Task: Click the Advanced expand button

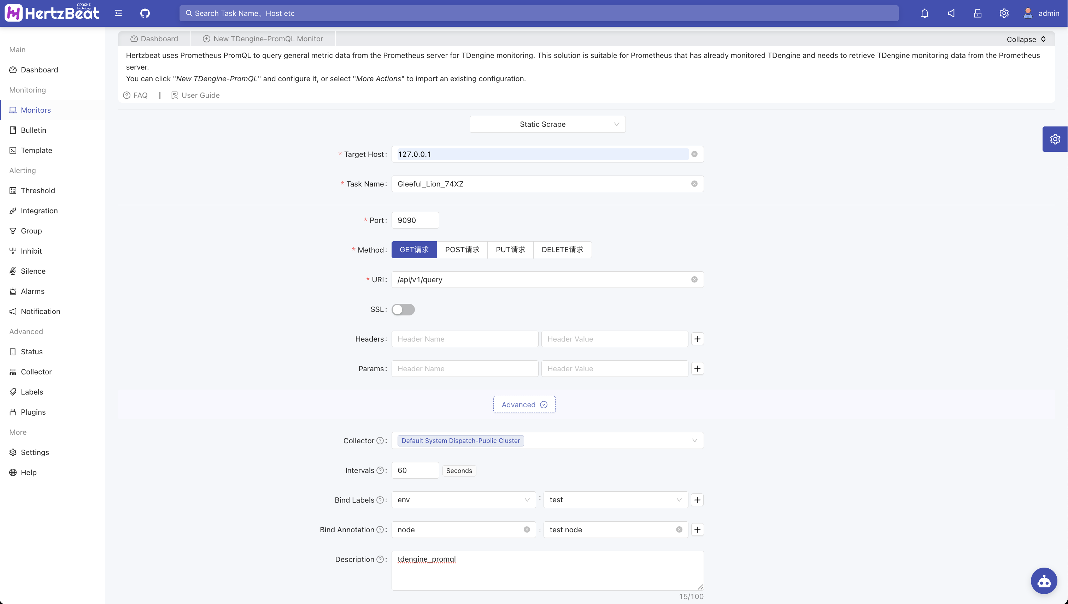Action: click(524, 404)
